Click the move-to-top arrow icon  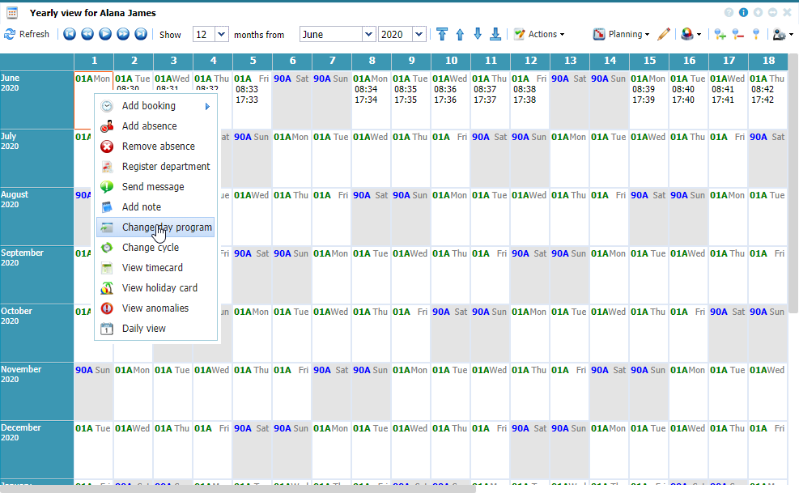point(442,34)
